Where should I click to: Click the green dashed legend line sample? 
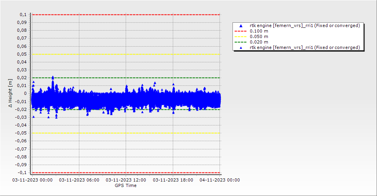241,42
